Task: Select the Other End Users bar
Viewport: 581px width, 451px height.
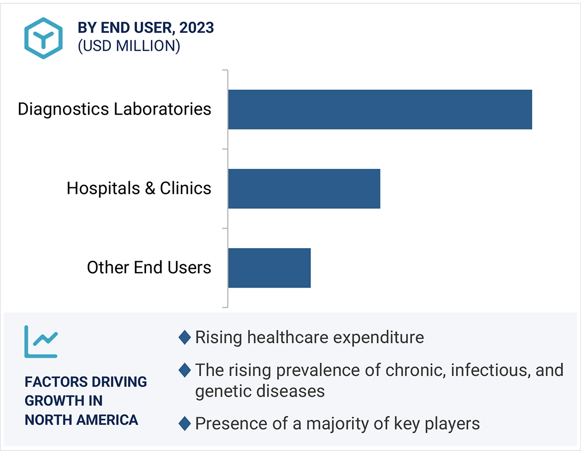Action: point(269,268)
